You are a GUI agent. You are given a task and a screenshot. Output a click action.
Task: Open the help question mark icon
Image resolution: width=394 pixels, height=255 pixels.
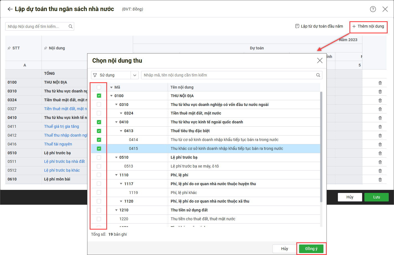click(373, 9)
